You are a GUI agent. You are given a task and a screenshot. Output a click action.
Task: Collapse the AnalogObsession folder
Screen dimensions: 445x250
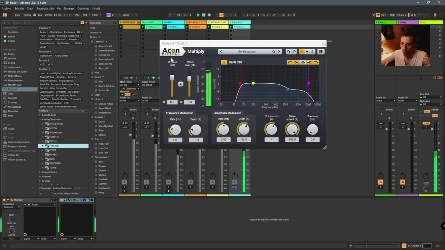(40, 119)
